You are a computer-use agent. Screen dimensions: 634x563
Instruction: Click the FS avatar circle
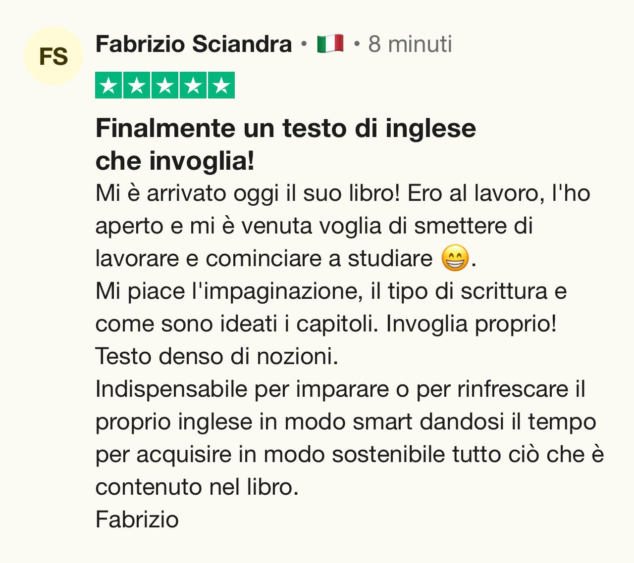(x=53, y=56)
